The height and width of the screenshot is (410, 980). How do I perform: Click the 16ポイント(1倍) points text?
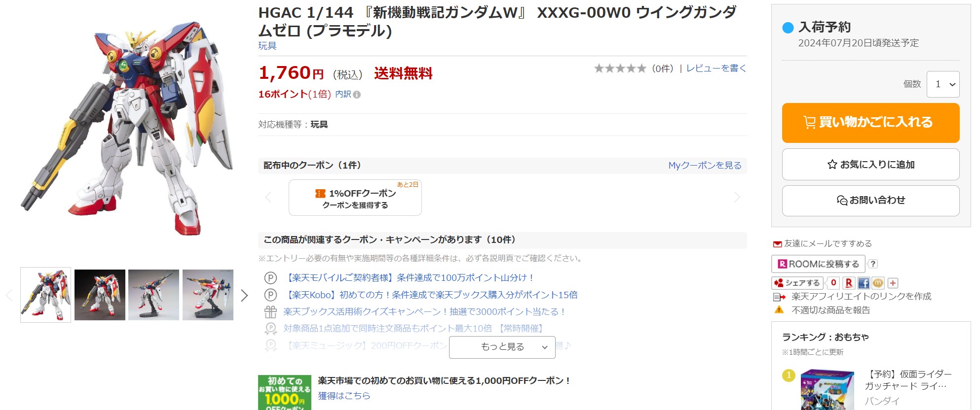(295, 94)
